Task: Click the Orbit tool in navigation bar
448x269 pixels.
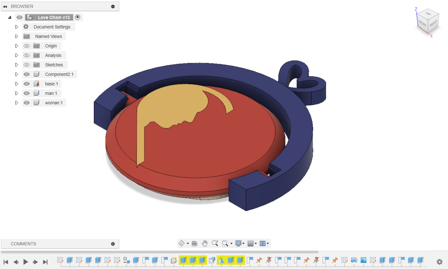Action: click(181, 243)
